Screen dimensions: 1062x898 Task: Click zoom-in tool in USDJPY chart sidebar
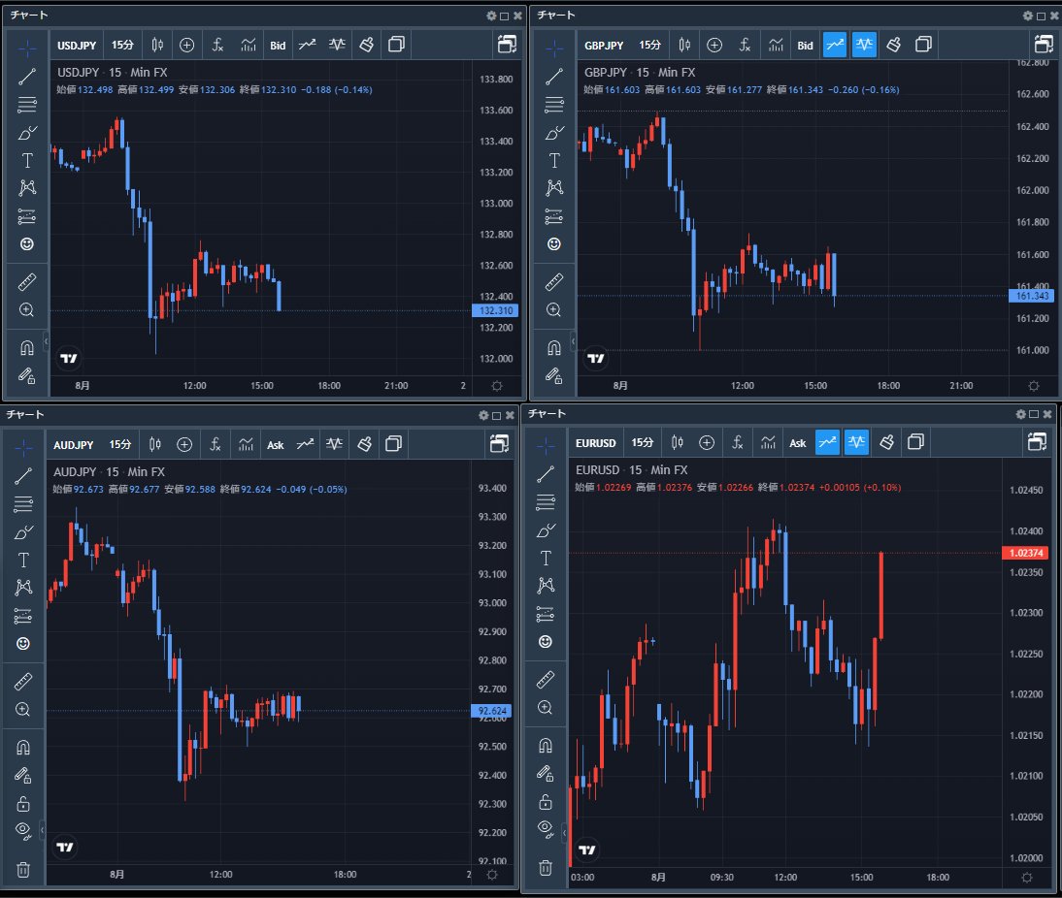tap(27, 310)
